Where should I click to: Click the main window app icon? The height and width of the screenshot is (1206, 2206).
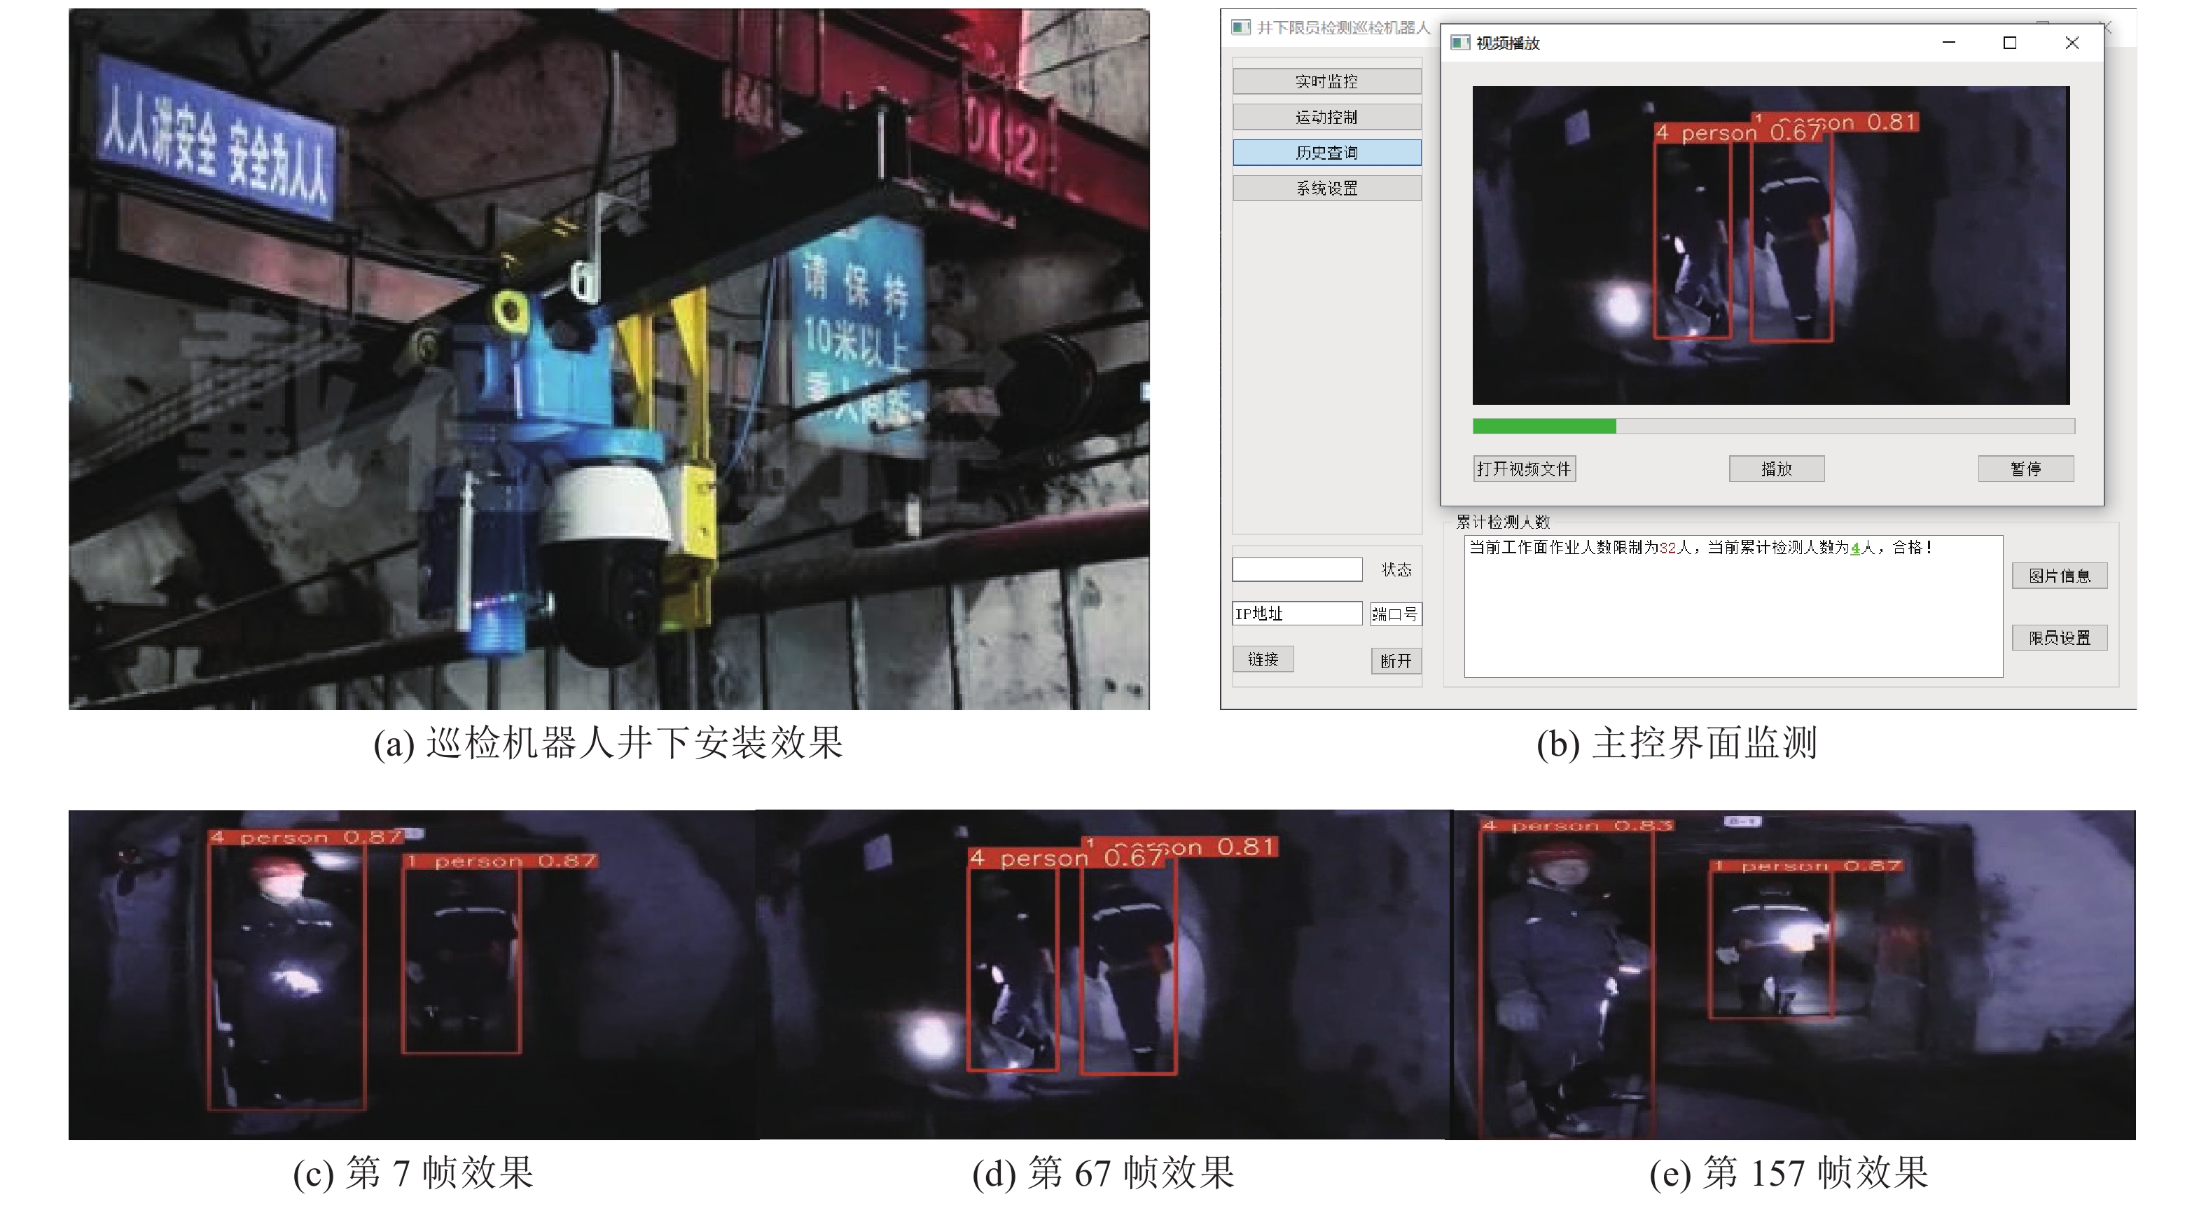(x=1241, y=27)
